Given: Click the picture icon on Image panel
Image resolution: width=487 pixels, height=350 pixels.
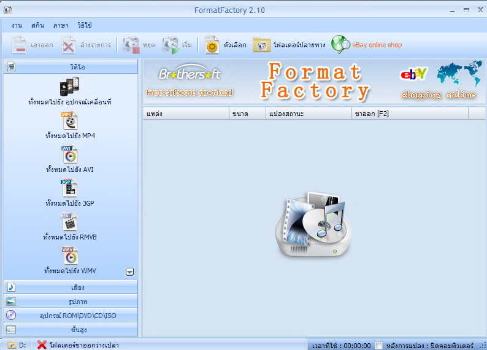Looking at the screenshot, I should 11,301.
